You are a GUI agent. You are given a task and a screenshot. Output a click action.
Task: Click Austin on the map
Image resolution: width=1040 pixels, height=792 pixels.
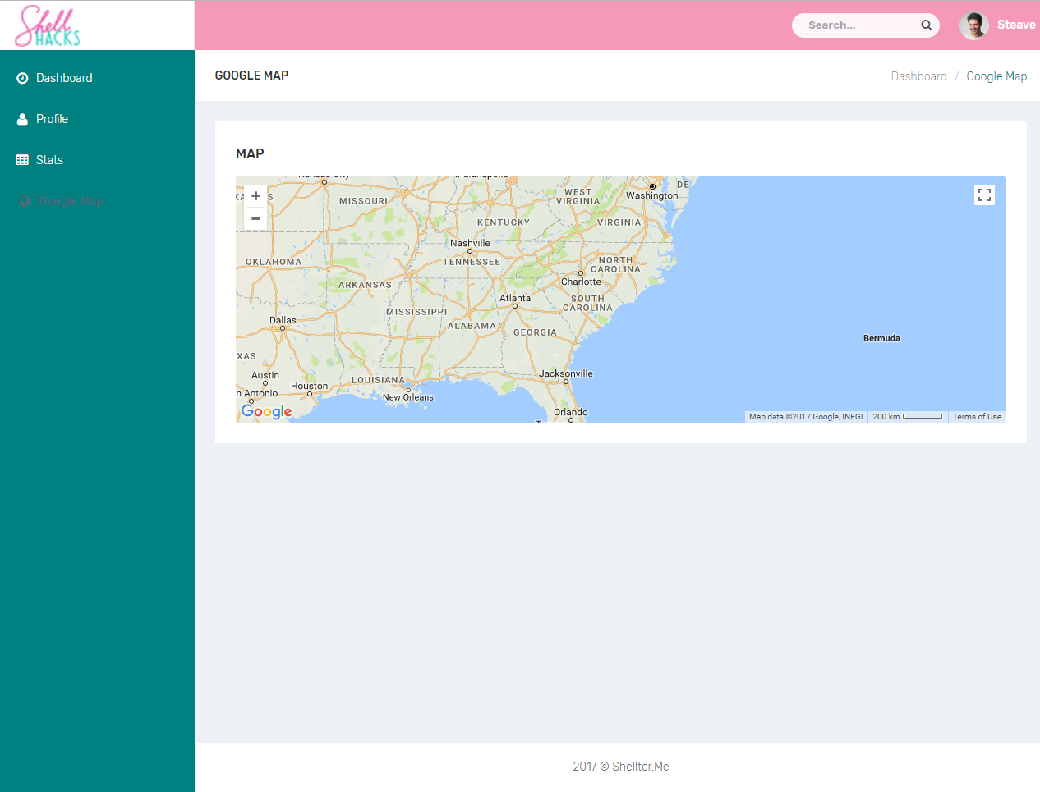click(x=265, y=375)
